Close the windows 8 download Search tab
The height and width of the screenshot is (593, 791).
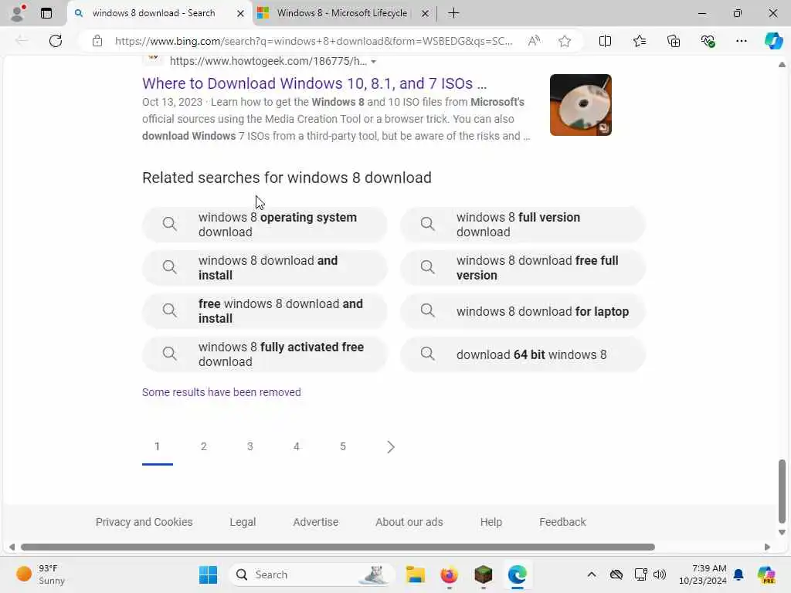pyautogui.click(x=241, y=13)
